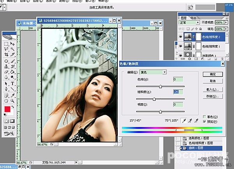Click the add to sample eyedropper

[x=190, y=121]
